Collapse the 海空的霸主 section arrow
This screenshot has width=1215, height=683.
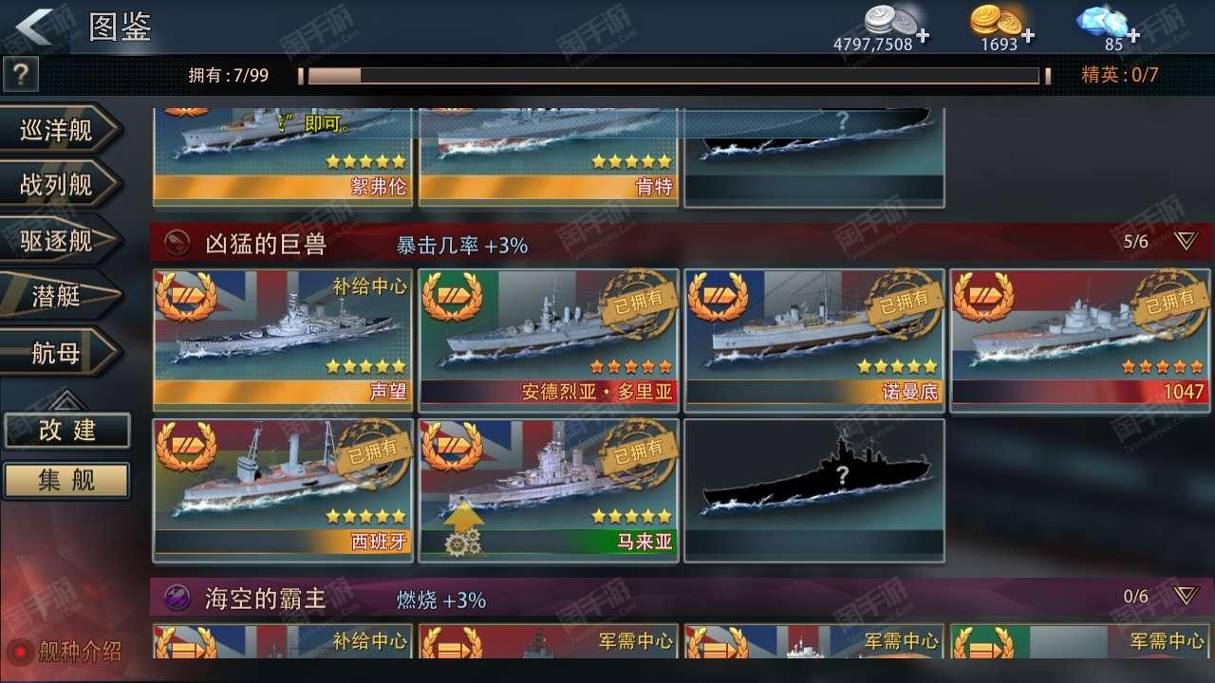(1187, 596)
